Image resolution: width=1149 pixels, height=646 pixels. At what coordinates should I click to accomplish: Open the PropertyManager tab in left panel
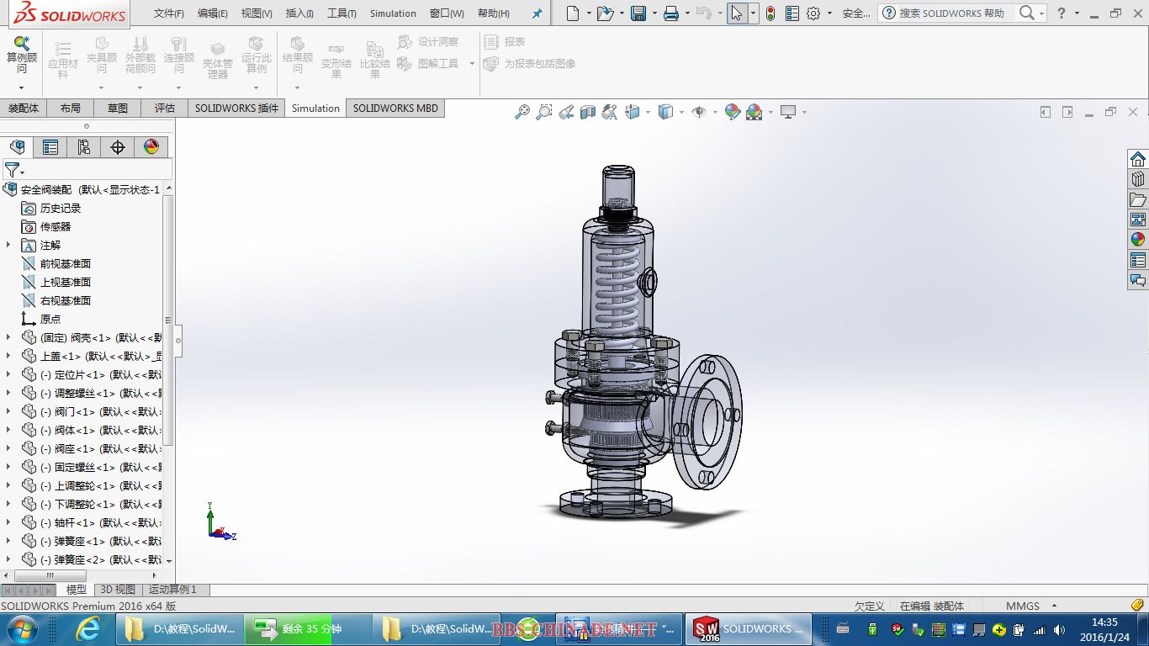point(50,147)
